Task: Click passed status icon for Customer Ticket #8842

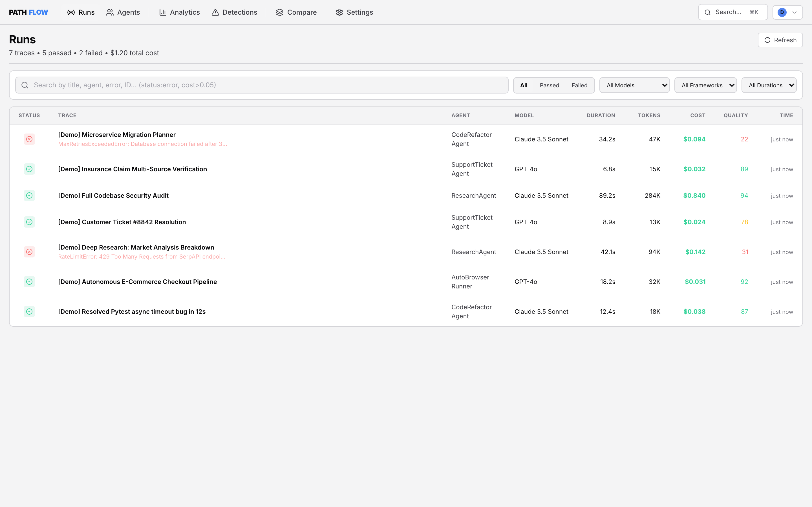Action: click(x=29, y=222)
